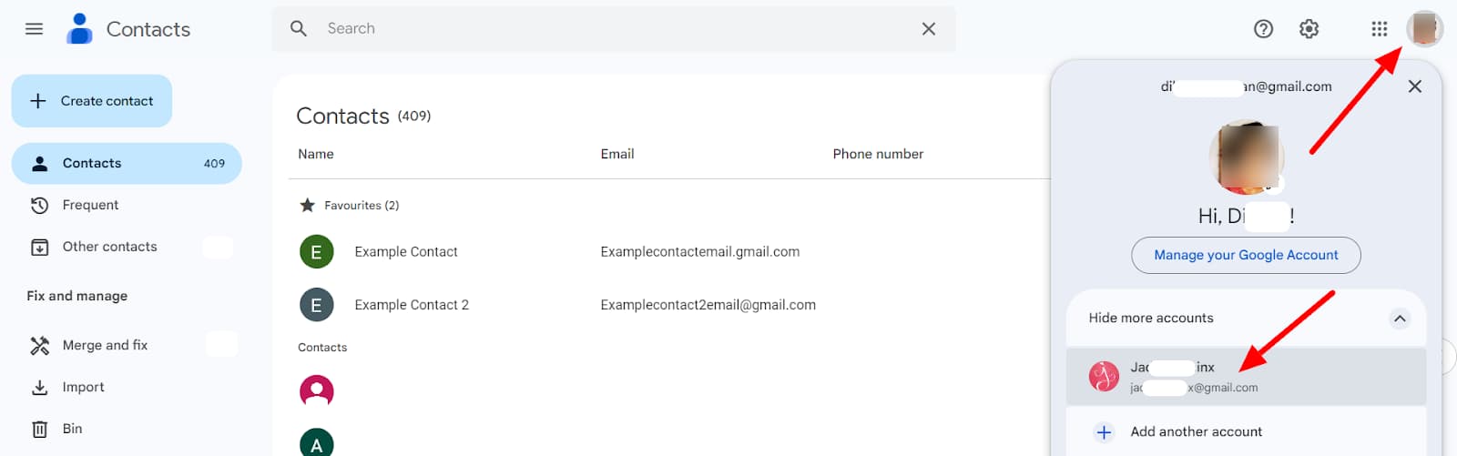1457x456 pixels.
Task: Click the green A avatar contact
Action: [x=316, y=442]
